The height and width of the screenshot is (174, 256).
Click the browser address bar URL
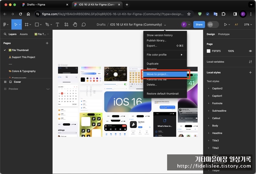click(x=113, y=14)
